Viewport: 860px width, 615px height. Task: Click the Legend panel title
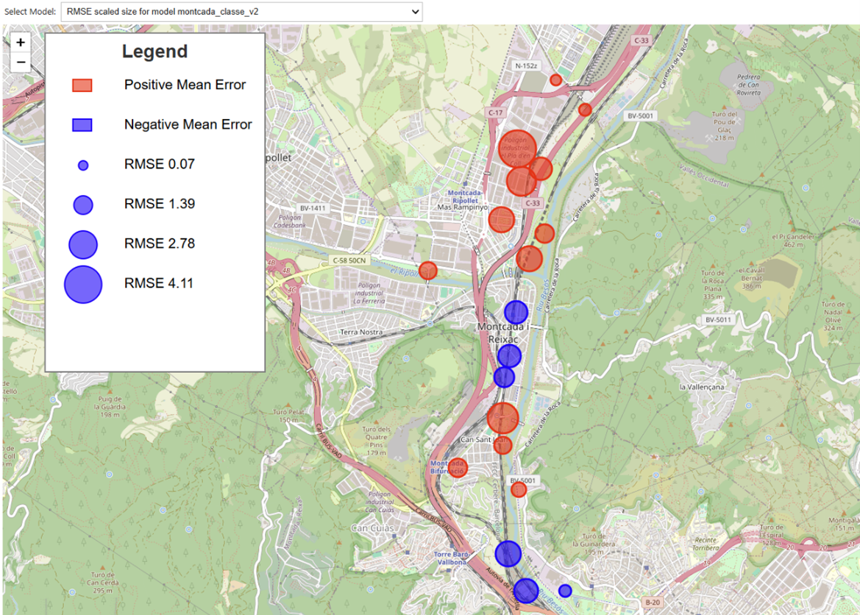(x=154, y=51)
